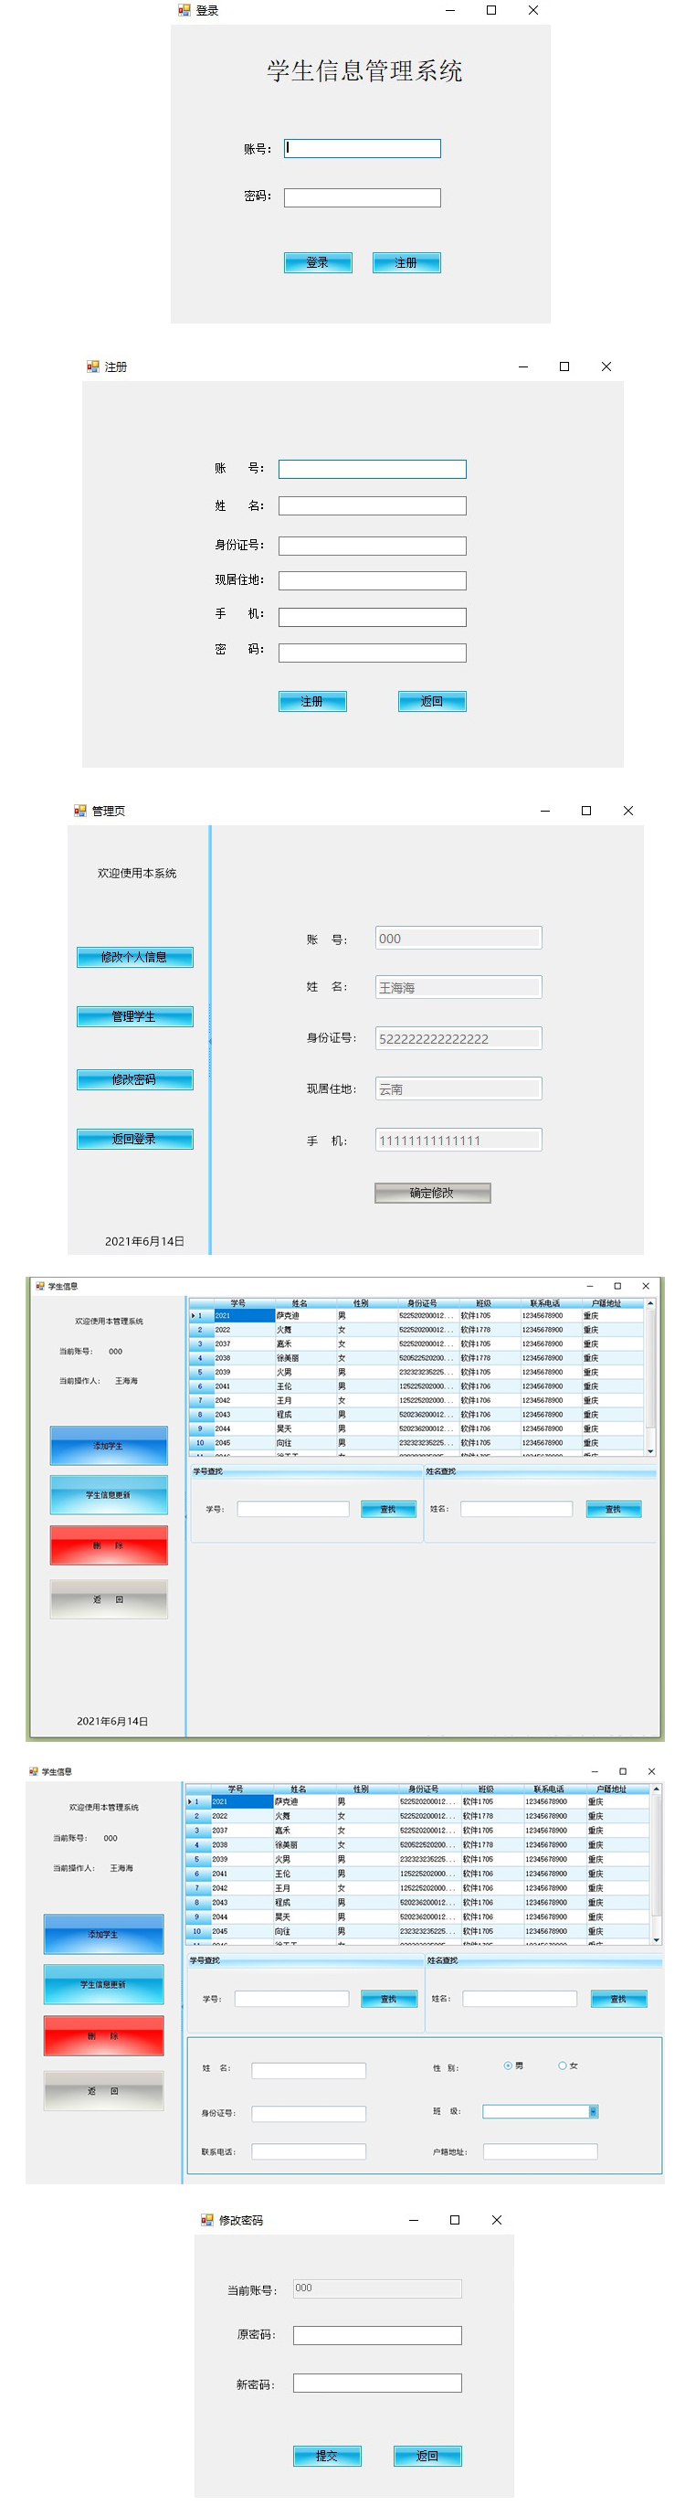The height and width of the screenshot is (2506, 685).
Task: Focus the 姓名 field in the add-student form
Action: (x=309, y=2070)
